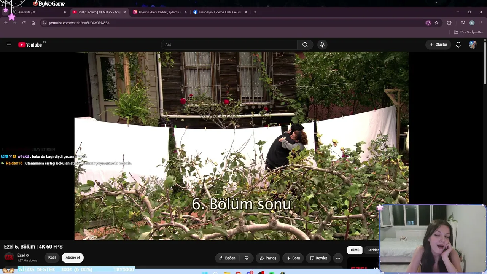Open the new tab plus button
This screenshot has width=487, height=274.
point(255,12)
